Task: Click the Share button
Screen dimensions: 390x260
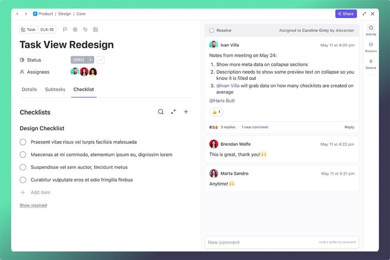Action: (x=346, y=14)
